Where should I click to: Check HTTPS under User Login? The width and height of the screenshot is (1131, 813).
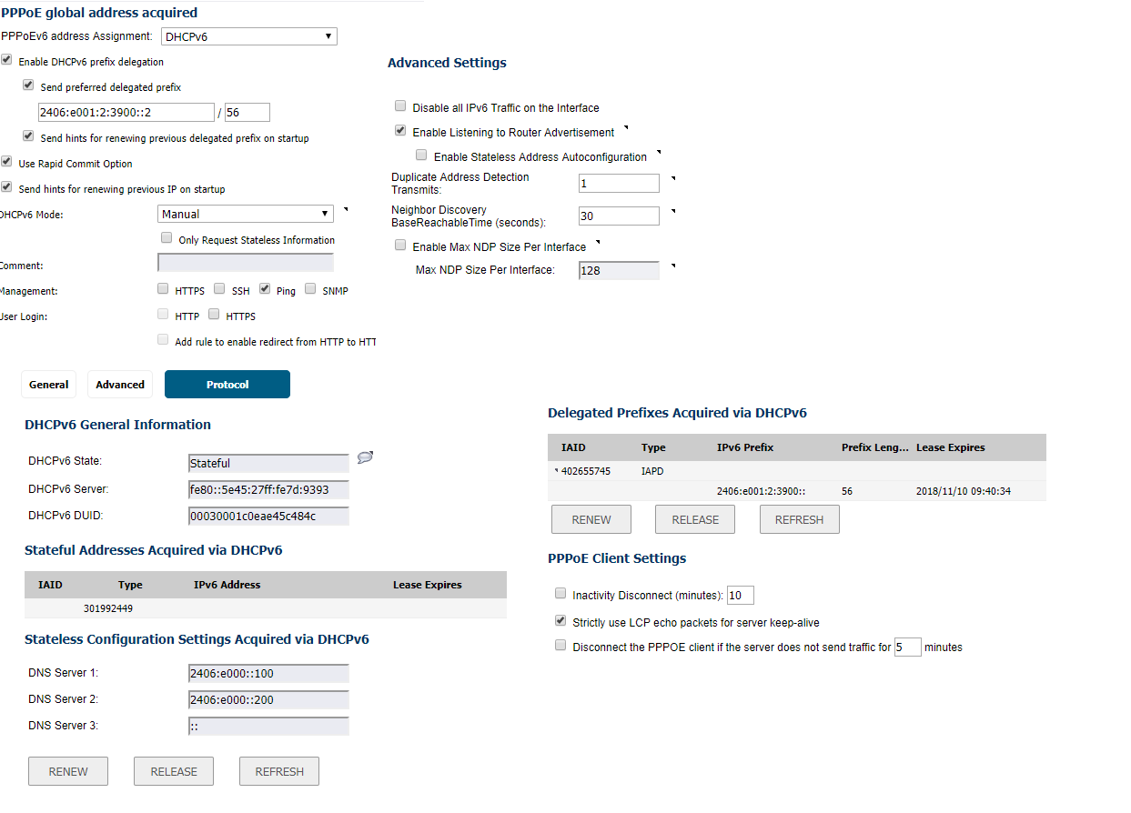(x=214, y=315)
